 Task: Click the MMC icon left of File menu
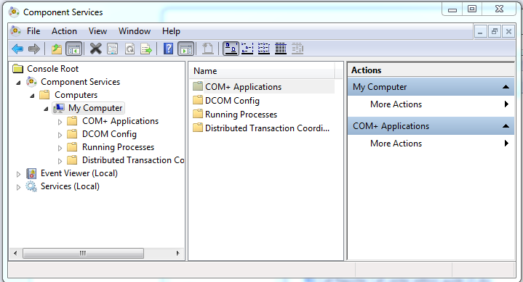[x=15, y=31]
